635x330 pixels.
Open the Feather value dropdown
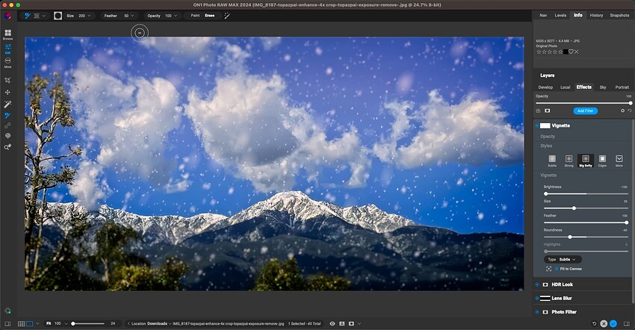click(x=137, y=15)
